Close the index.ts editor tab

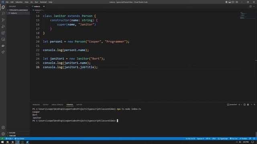[44, 6]
